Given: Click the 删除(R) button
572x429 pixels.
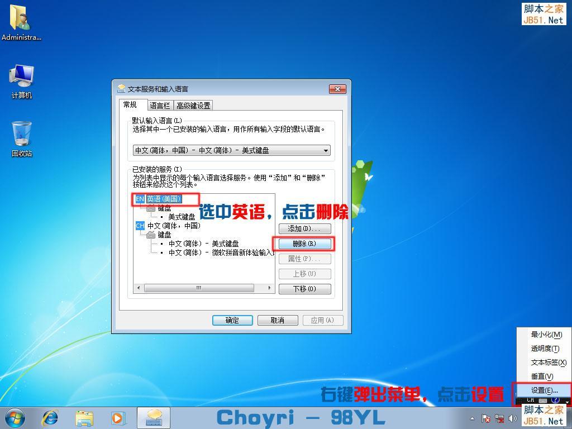Looking at the screenshot, I should click(x=304, y=244).
